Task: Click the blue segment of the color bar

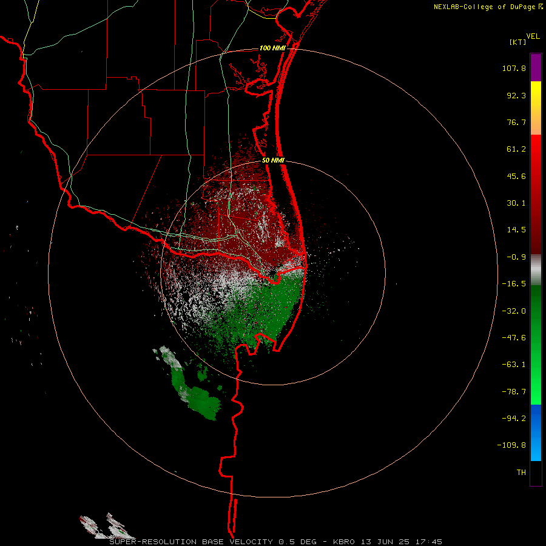Action: point(536,433)
